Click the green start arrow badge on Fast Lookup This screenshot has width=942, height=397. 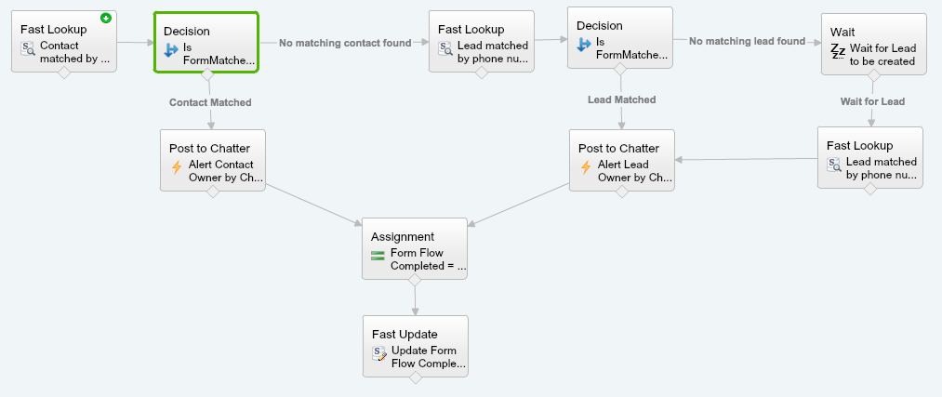coord(106,19)
